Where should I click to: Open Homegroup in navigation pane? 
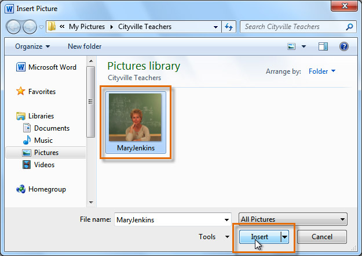[x=47, y=189]
